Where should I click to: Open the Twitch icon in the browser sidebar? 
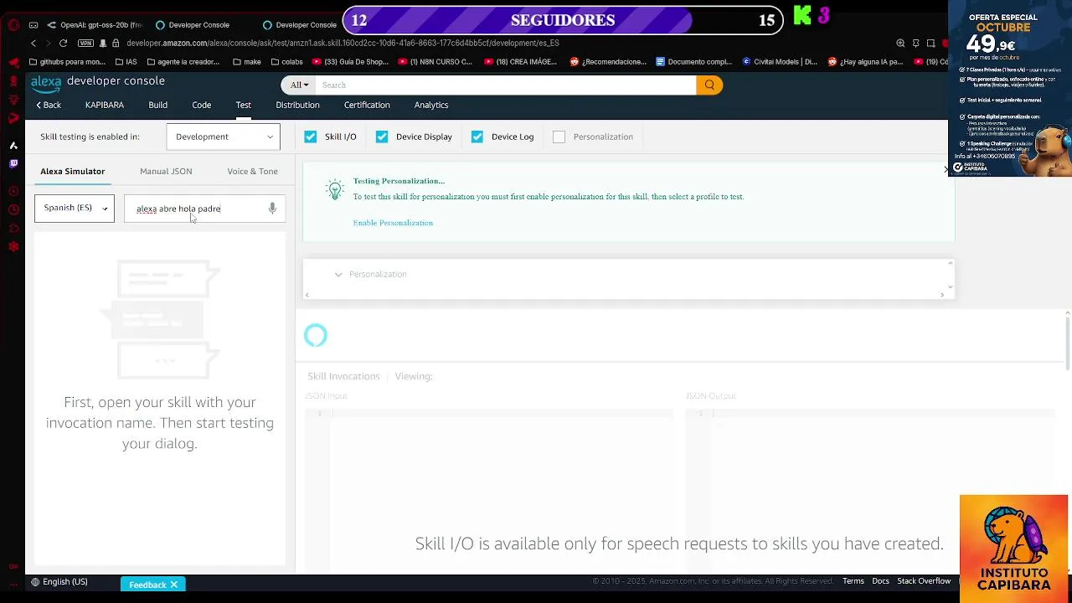coord(13,163)
